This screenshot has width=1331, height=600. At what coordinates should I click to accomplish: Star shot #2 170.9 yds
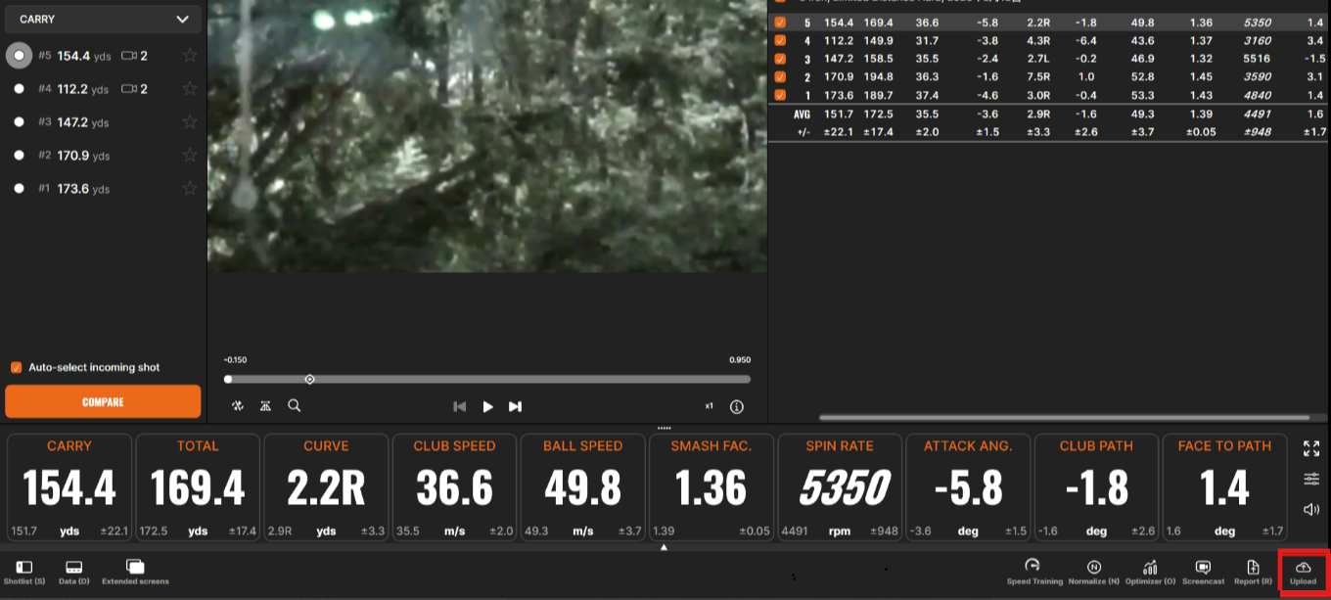click(190, 156)
